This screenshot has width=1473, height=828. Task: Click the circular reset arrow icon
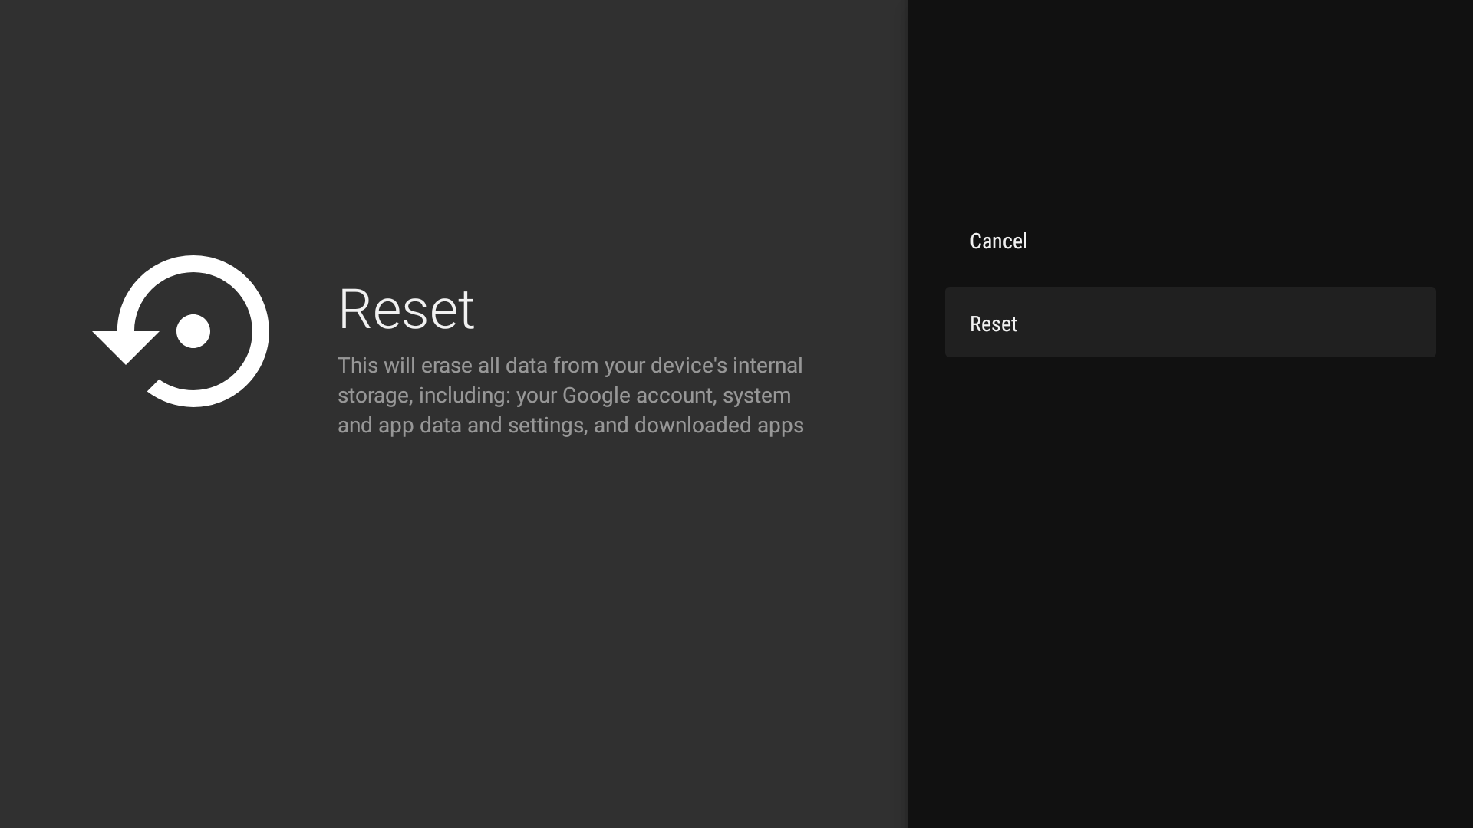click(x=181, y=331)
